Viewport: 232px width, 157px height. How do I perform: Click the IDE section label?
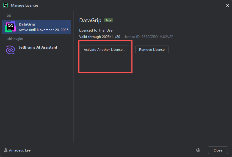pos(8,16)
